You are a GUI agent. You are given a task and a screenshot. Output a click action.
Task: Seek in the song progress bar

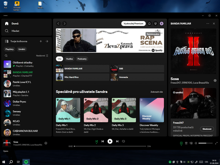110,146
